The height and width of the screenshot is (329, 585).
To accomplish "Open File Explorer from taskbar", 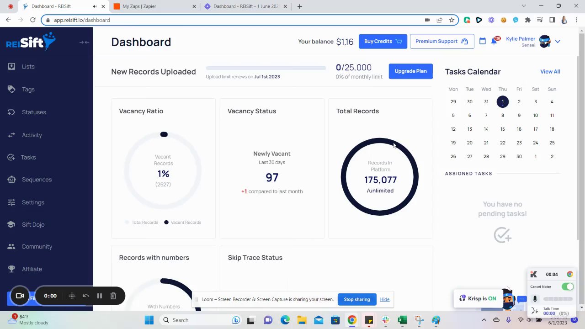I will (302, 320).
